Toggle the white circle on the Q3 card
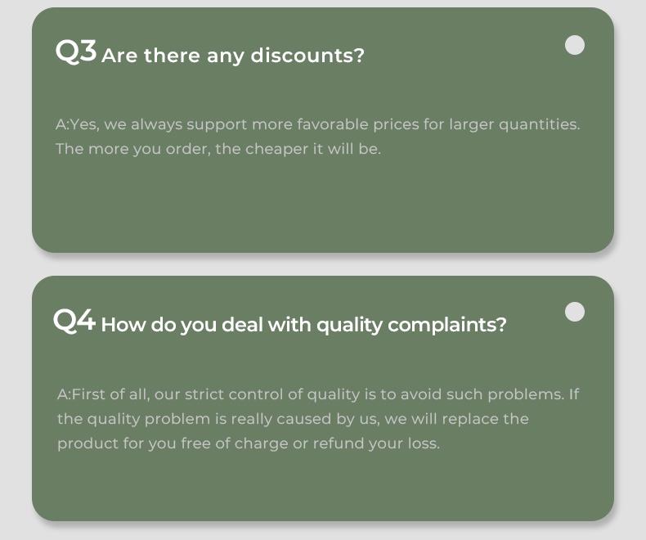This screenshot has height=540, width=646. pos(575,45)
